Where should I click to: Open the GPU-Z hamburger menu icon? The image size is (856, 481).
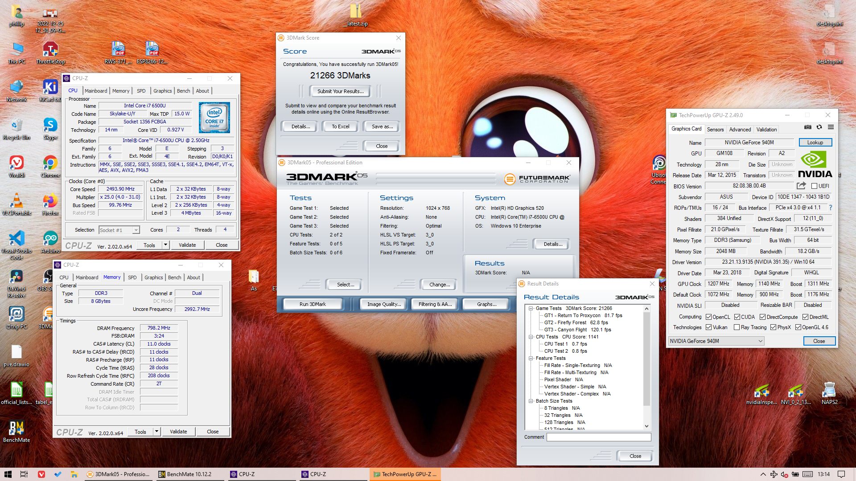(831, 127)
